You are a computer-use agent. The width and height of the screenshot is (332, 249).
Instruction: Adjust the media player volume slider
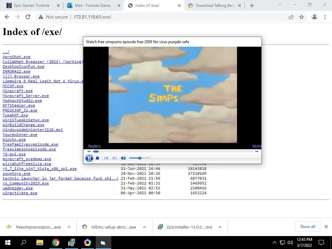click(x=139, y=158)
